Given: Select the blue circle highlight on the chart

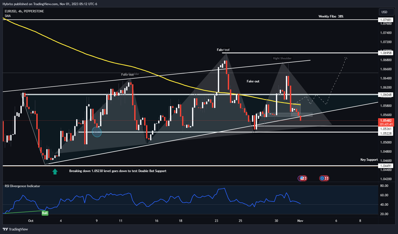Looking at the screenshot, I should tap(97, 132).
